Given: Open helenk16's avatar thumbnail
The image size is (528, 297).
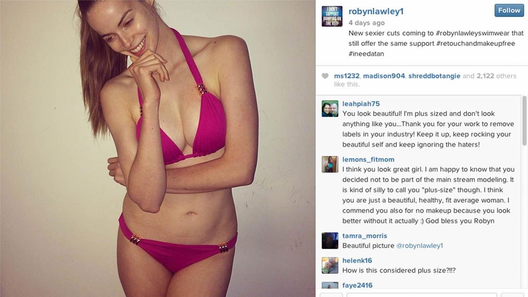Looking at the screenshot, I should [x=330, y=265].
